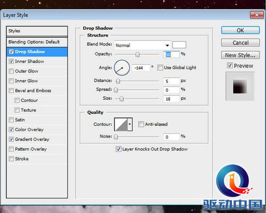Open the Satin settings

[20, 120]
